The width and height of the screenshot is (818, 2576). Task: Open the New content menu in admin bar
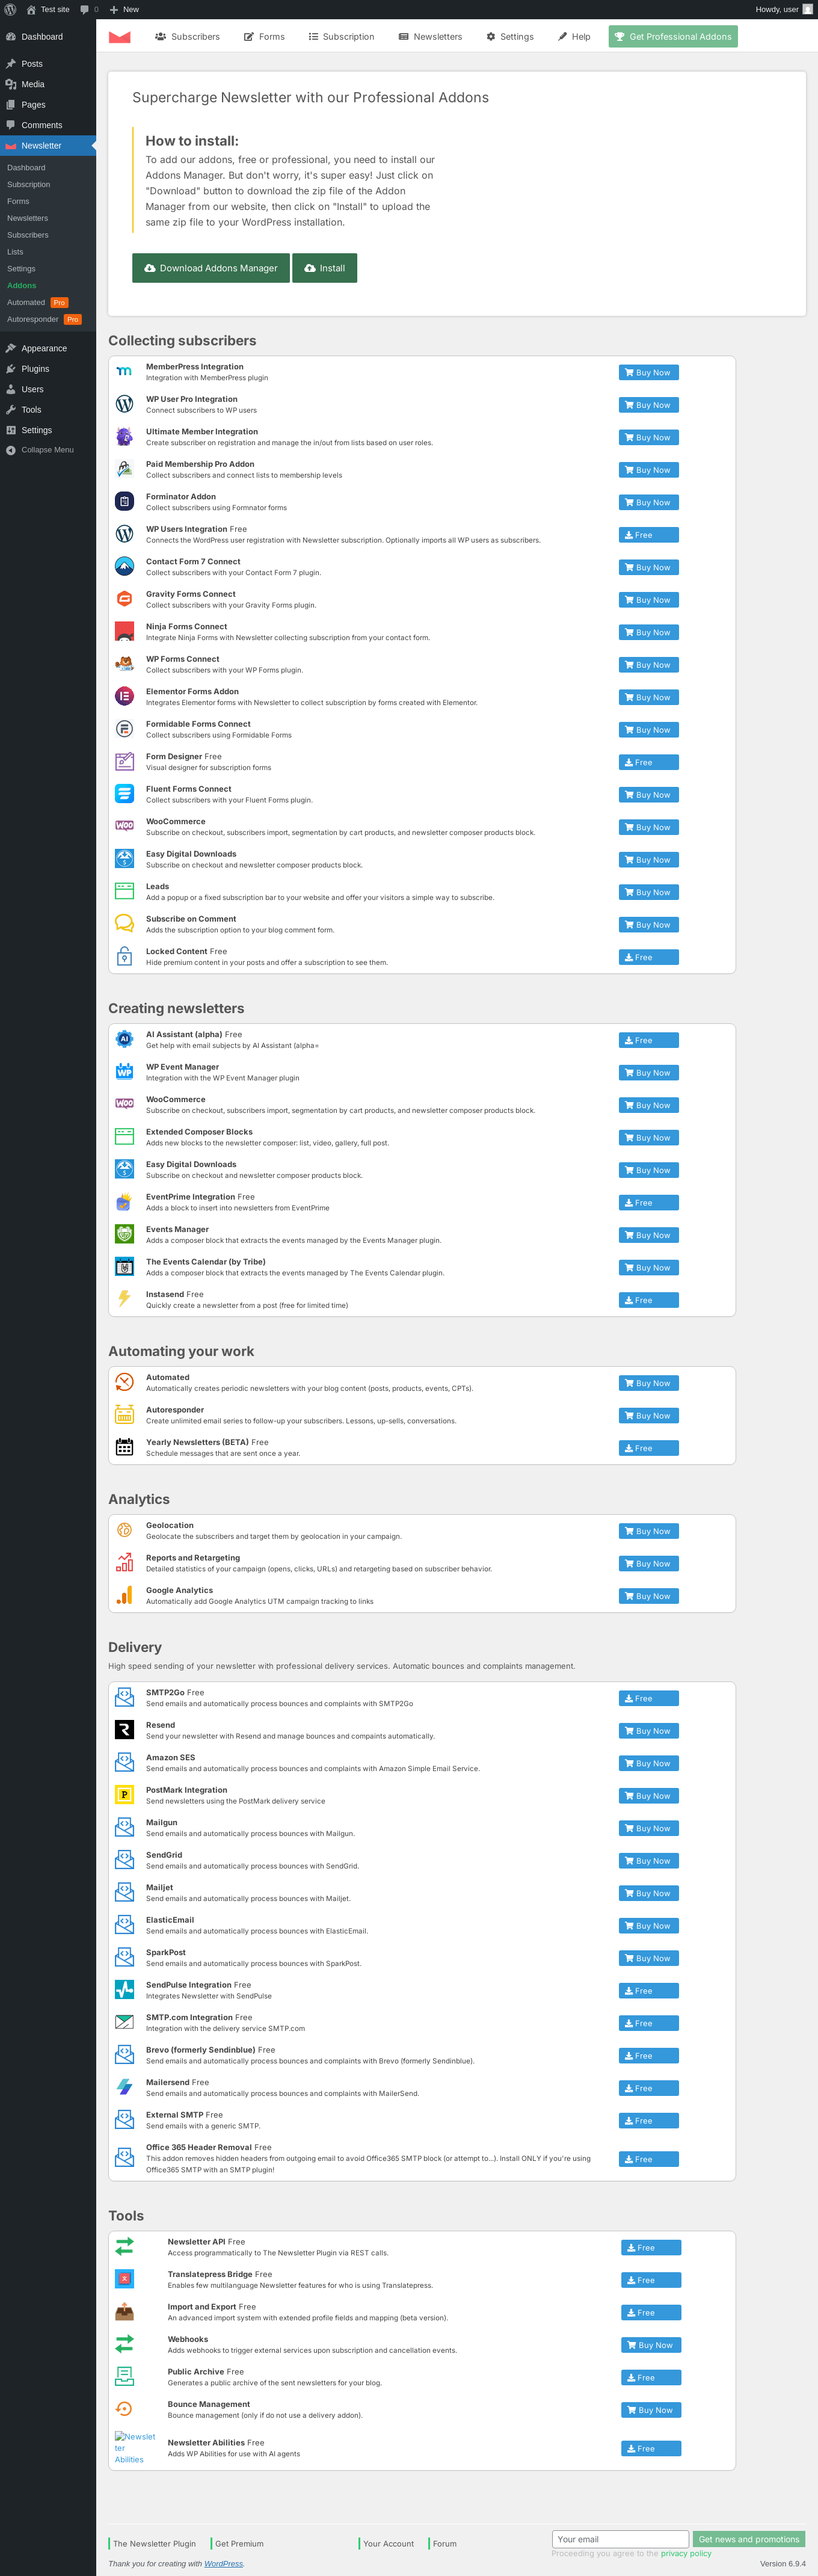124,9
